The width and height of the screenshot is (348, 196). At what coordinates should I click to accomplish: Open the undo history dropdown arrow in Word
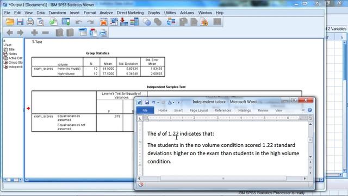(x=158, y=102)
